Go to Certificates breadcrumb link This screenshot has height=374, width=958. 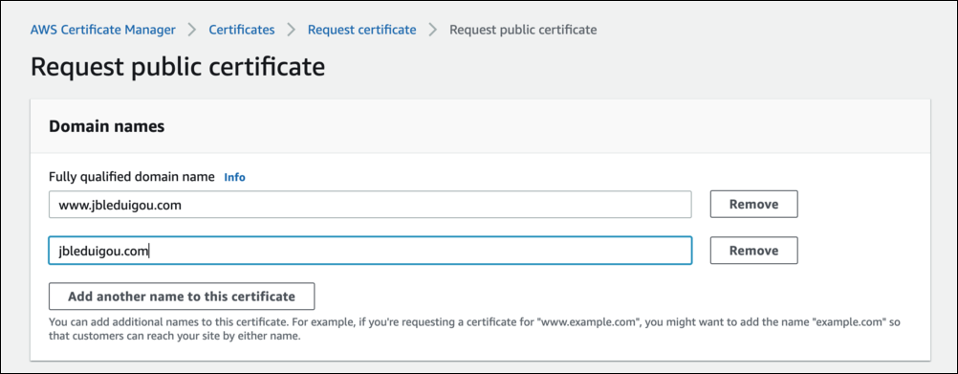(x=242, y=30)
